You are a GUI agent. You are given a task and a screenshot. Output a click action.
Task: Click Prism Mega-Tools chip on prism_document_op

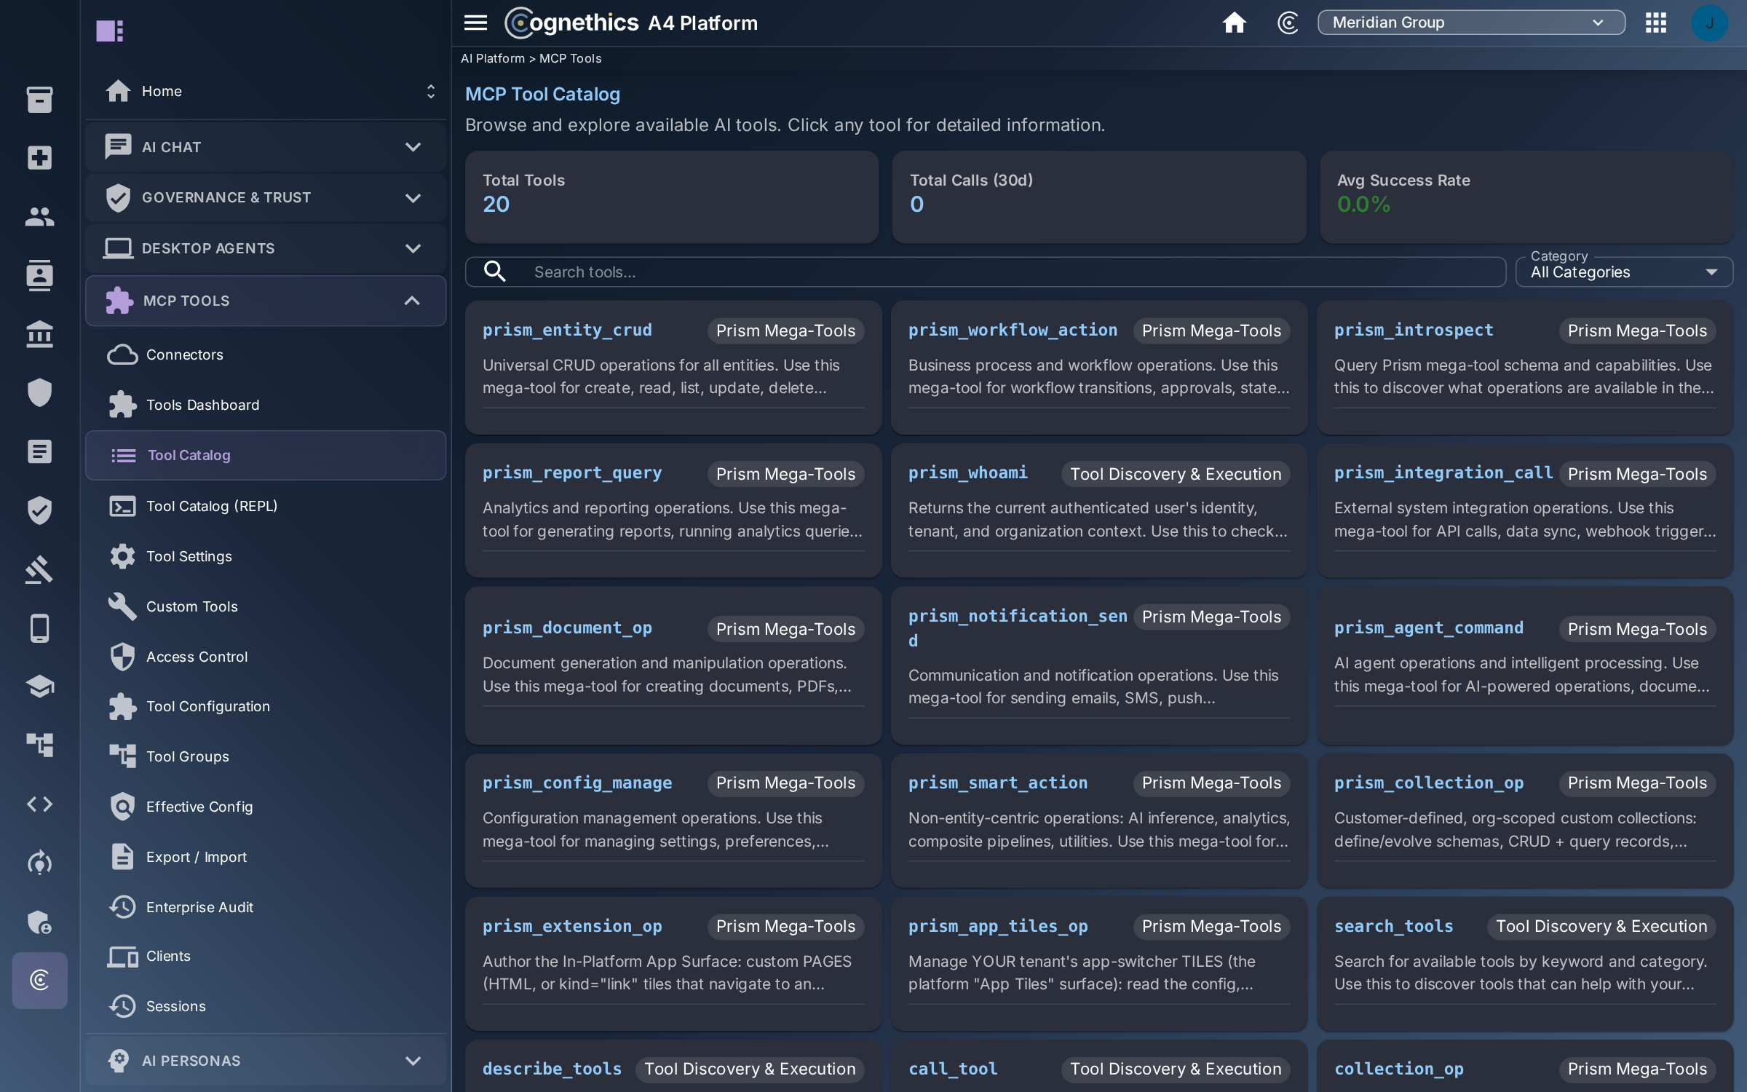(x=785, y=629)
